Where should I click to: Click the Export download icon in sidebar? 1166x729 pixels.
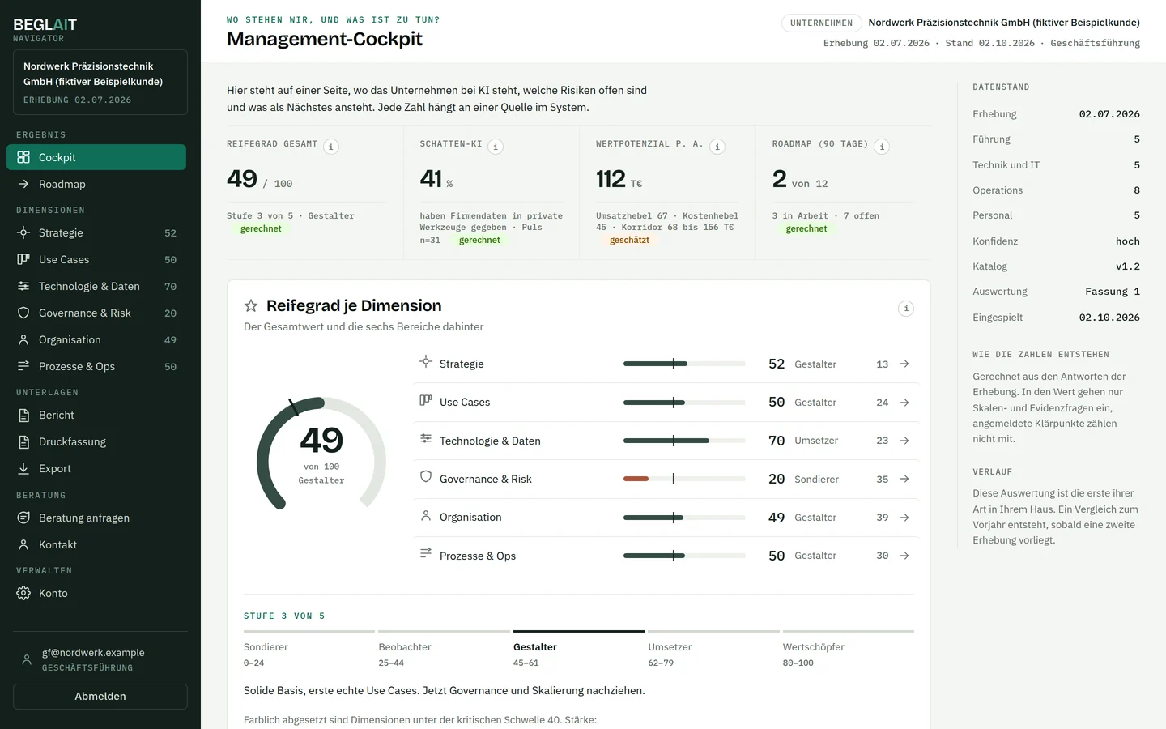pos(23,468)
